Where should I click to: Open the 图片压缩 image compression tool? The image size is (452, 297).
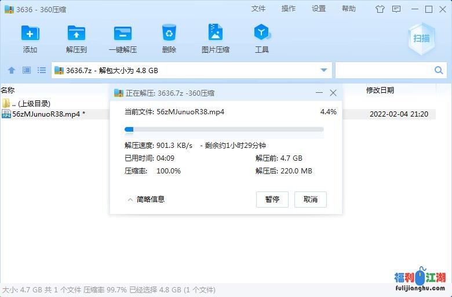pos(215,34)
